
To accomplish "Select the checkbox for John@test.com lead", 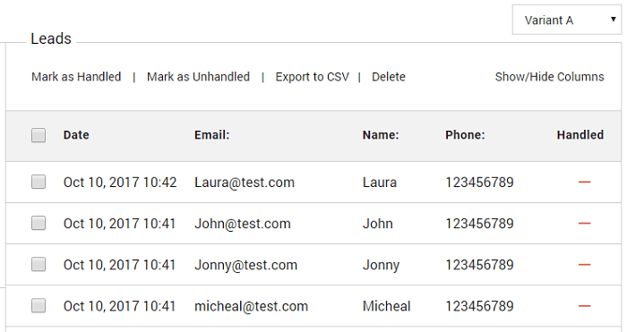I will pyautogui.click(x=39, y=223).
